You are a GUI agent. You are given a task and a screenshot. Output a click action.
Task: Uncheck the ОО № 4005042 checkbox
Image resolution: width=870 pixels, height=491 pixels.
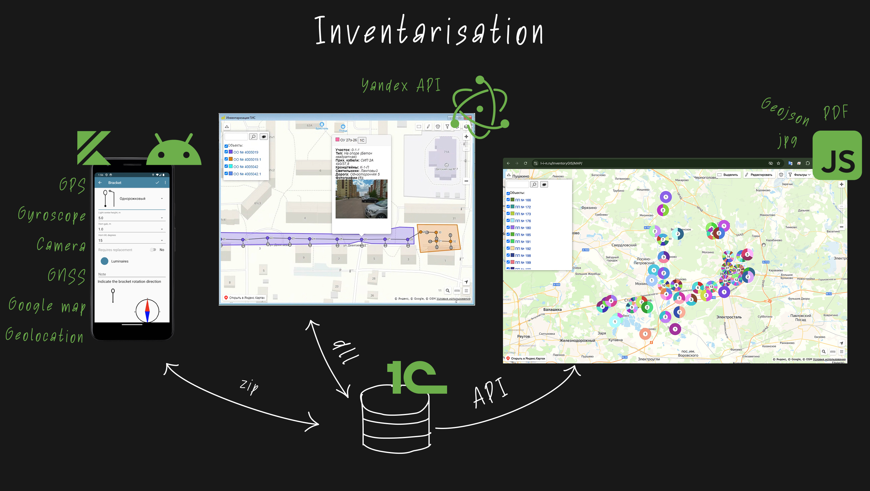point(226,166)
